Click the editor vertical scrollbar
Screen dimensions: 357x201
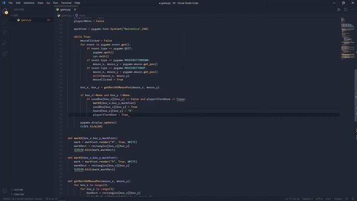[x=356, y=95]
